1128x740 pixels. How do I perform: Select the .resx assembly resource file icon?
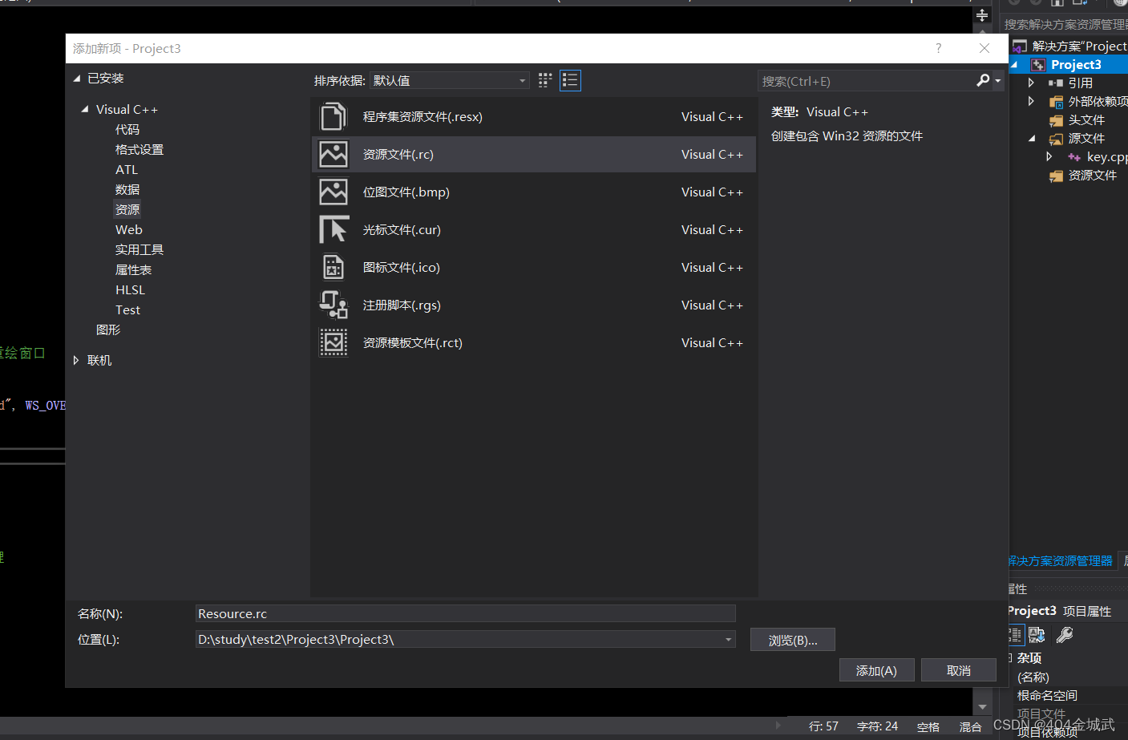pos(334,117)
